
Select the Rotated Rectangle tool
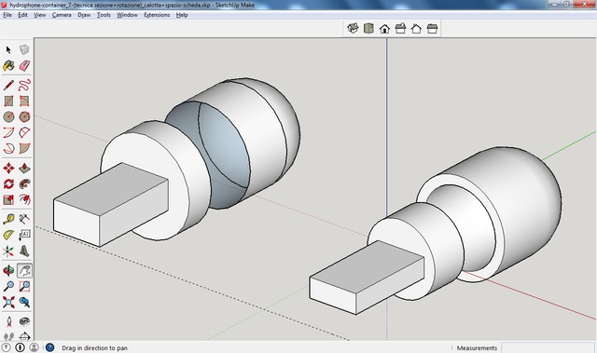[x=24, y=101]
